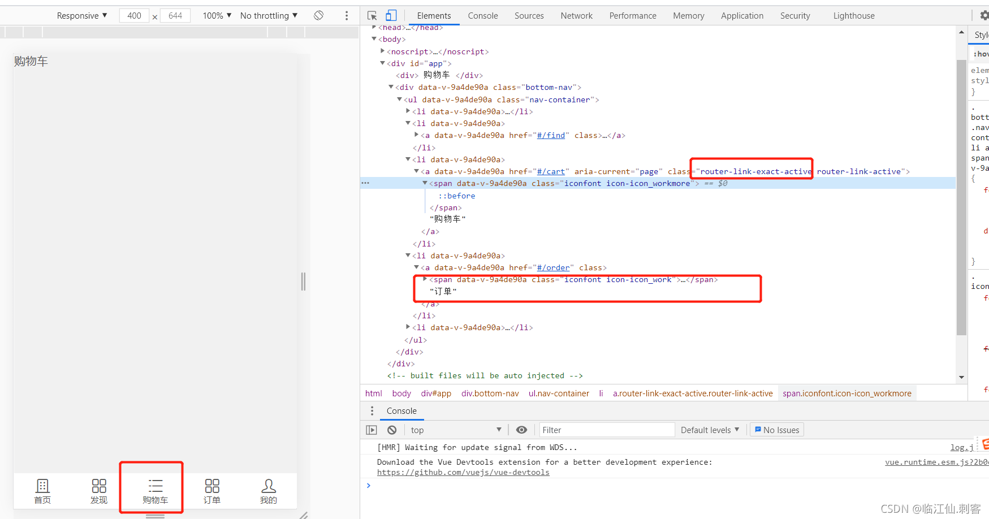Open Console drawer three-dot menu
Viewport: 989px width, 519px height.
[372, 411]
